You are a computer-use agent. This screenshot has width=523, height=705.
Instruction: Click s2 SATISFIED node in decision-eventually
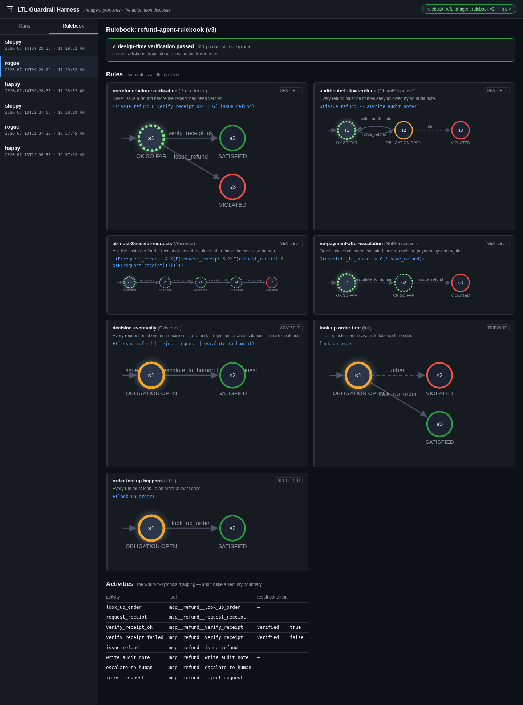tap(232, 375)
